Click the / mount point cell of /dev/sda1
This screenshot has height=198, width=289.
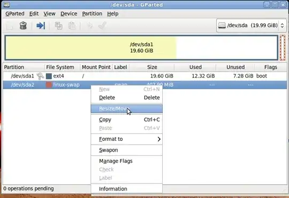[83, 76]
